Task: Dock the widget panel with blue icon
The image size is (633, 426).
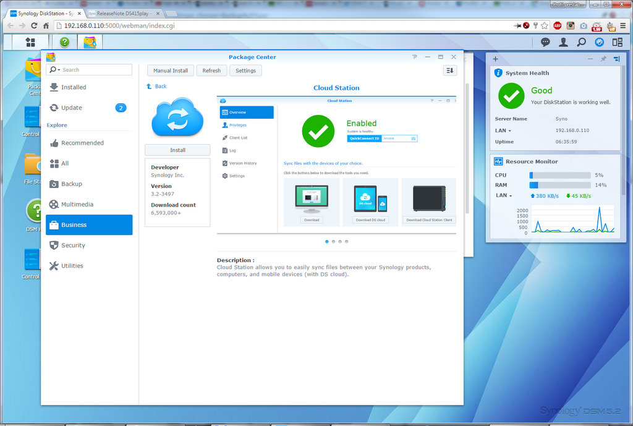Action: point(616,59)
